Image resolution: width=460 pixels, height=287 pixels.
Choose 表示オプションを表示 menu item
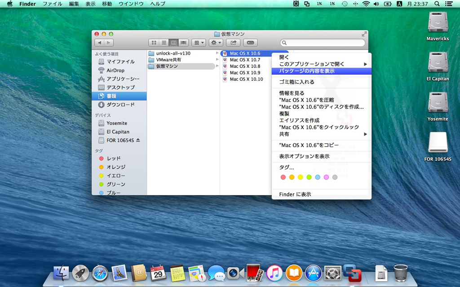(x=322, y=157)
